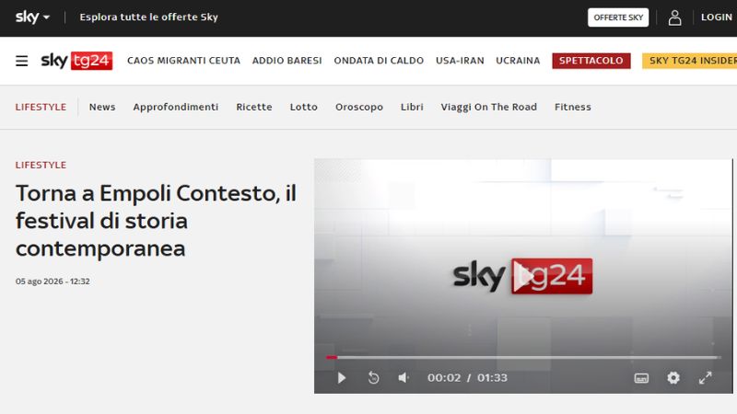Enter video fullscreen mode
The height and width of the screenshot is (414, 737).
[x=706, y=378]
